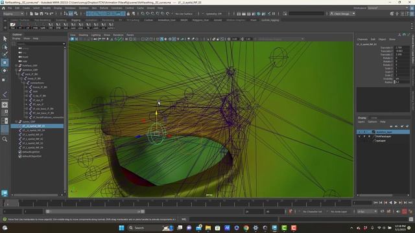Click the Radius value field
The height and width of the screenshot is (233, 415).
coord(402,82)
